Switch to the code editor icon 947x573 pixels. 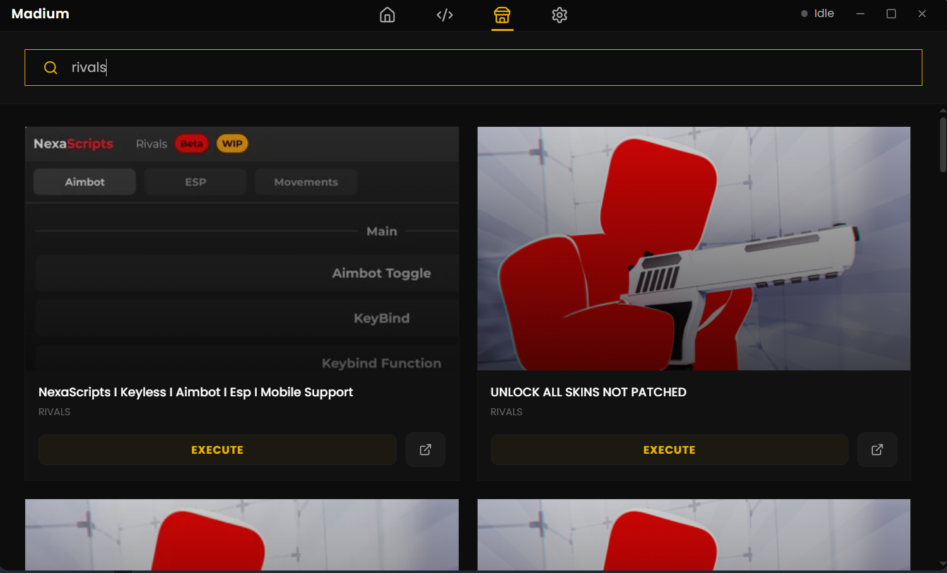pyautogui.click(x=445, y=15)
